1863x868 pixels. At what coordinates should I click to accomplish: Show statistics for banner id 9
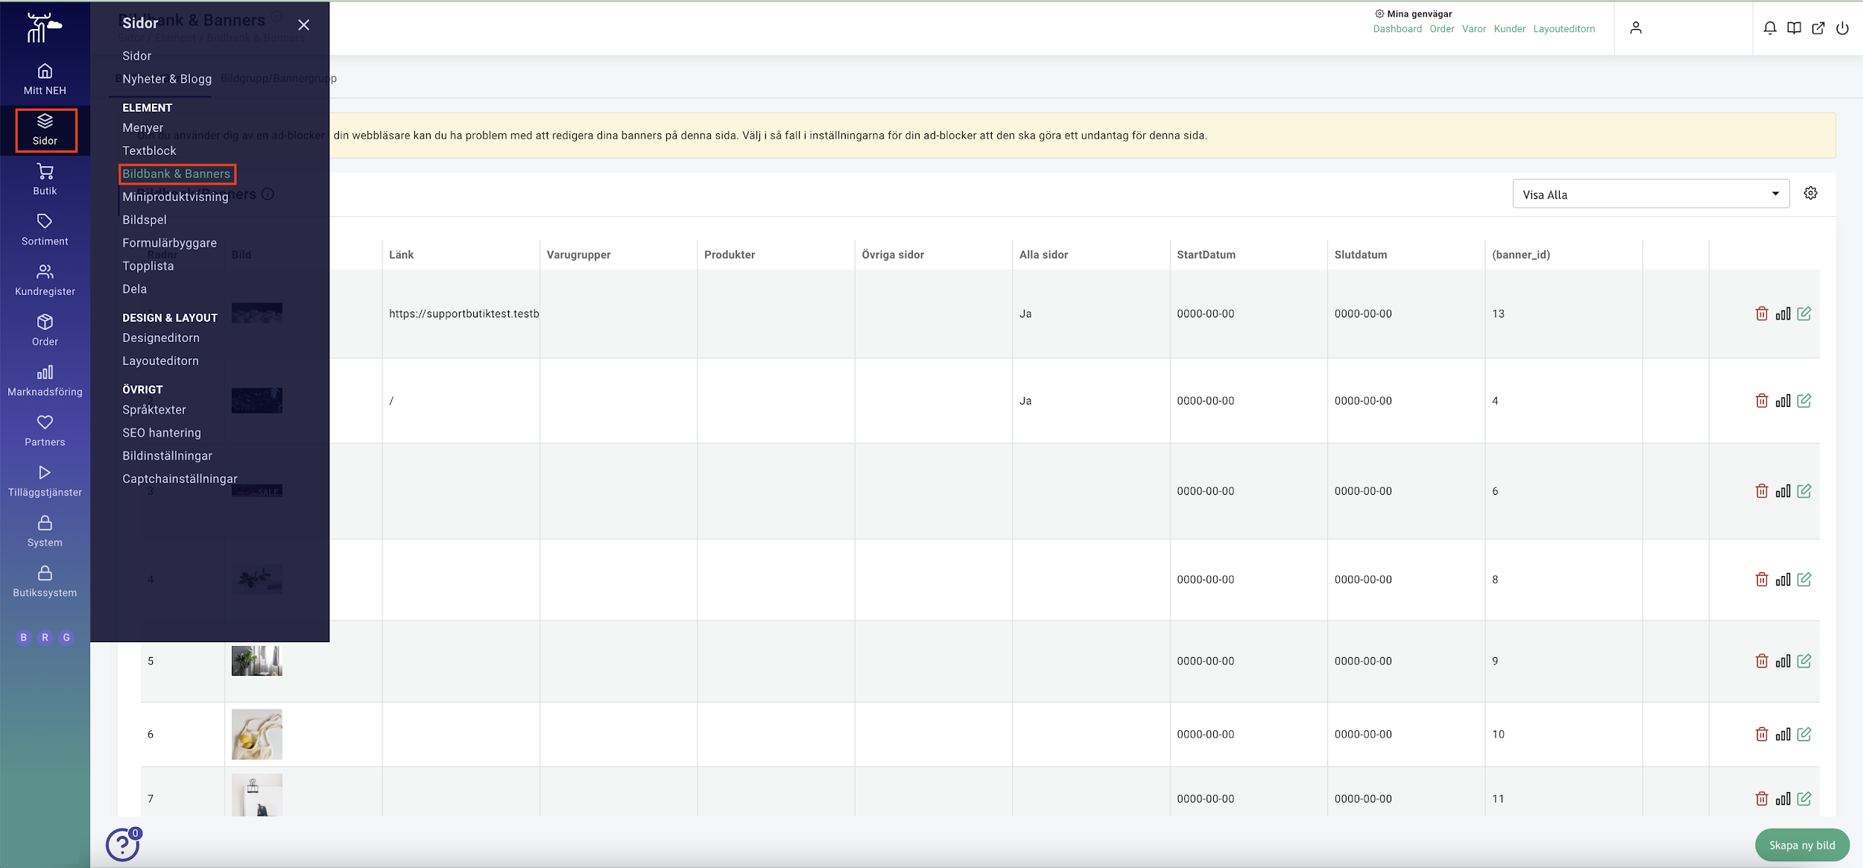[1783, 661]
